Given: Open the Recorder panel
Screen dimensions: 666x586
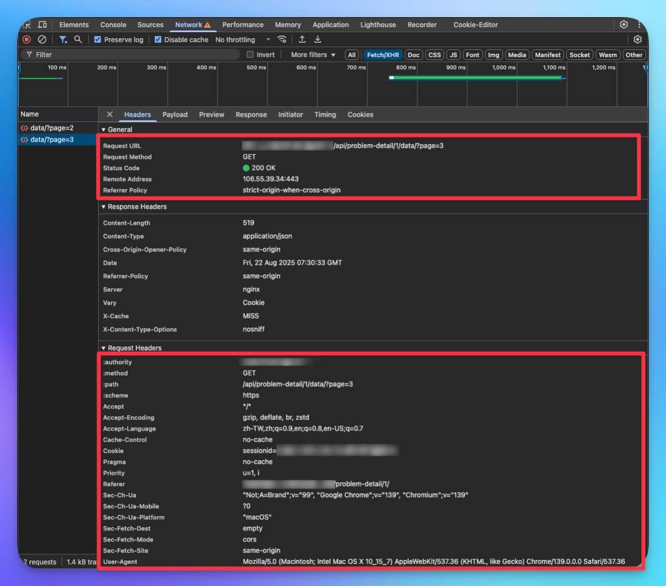Looking at the screenshot, I should (422, 25).
